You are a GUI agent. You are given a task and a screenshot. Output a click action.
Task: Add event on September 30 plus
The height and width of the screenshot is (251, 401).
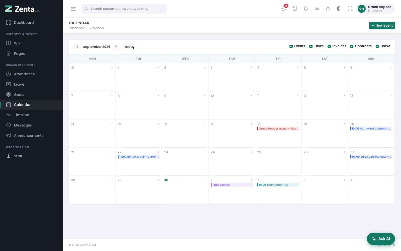[x=205, y=180]
